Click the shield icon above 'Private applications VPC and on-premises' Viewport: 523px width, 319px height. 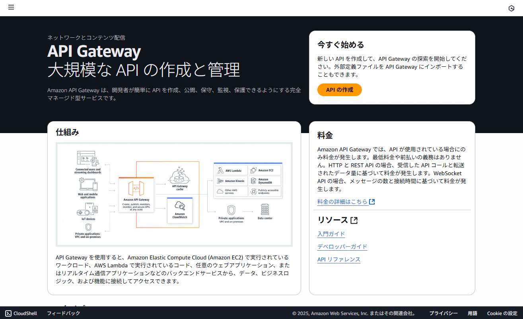[x=231, y=210]
